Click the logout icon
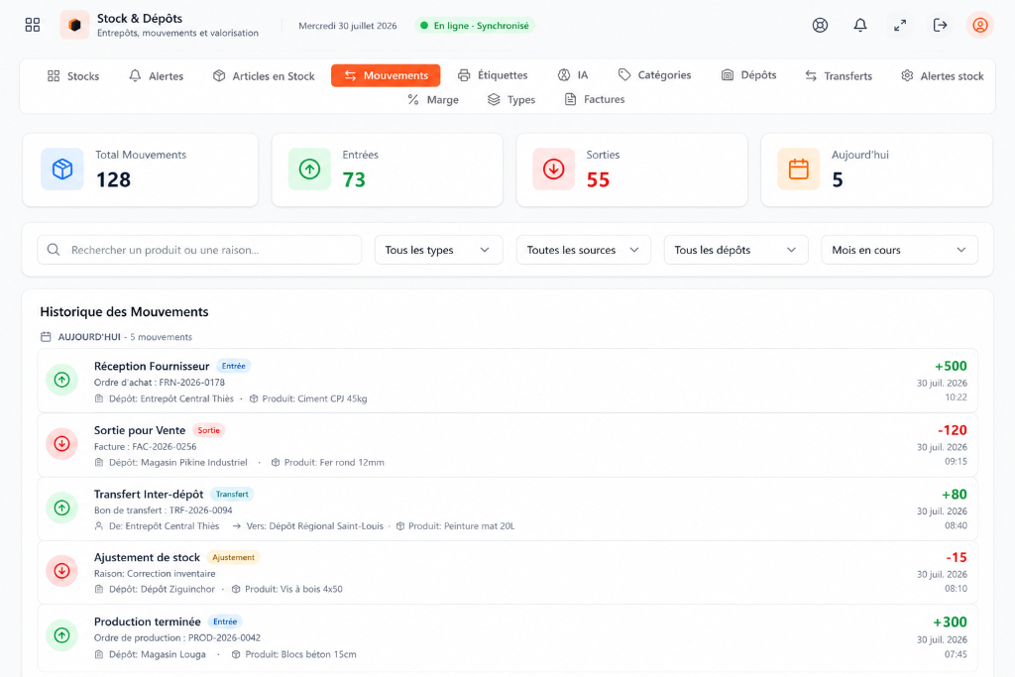Image resolution: width=1015 pixels, height=677 pixels. (x=940, y=25)
